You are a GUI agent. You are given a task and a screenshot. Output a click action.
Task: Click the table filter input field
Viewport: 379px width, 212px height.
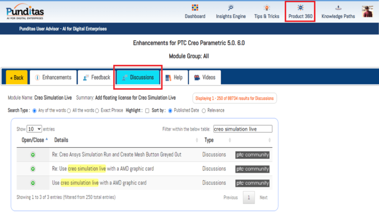coord(242,129)
